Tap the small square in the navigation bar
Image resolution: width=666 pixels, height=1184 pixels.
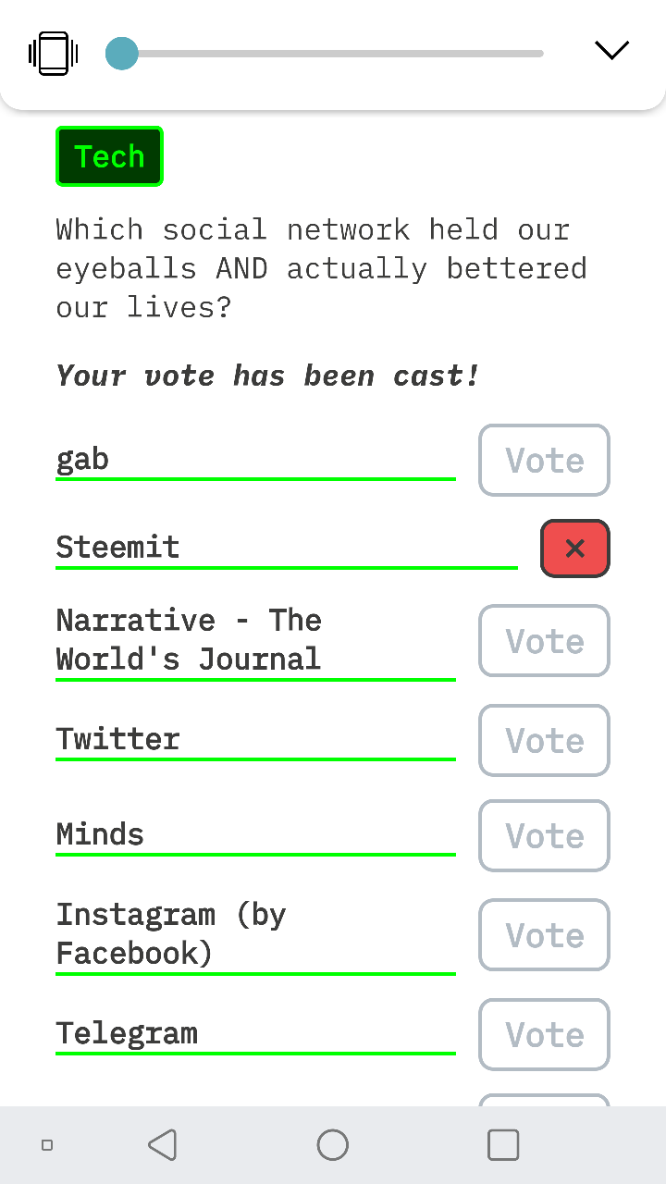47,1145
